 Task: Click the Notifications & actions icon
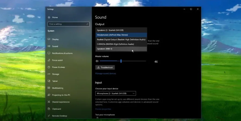(49, 53)
